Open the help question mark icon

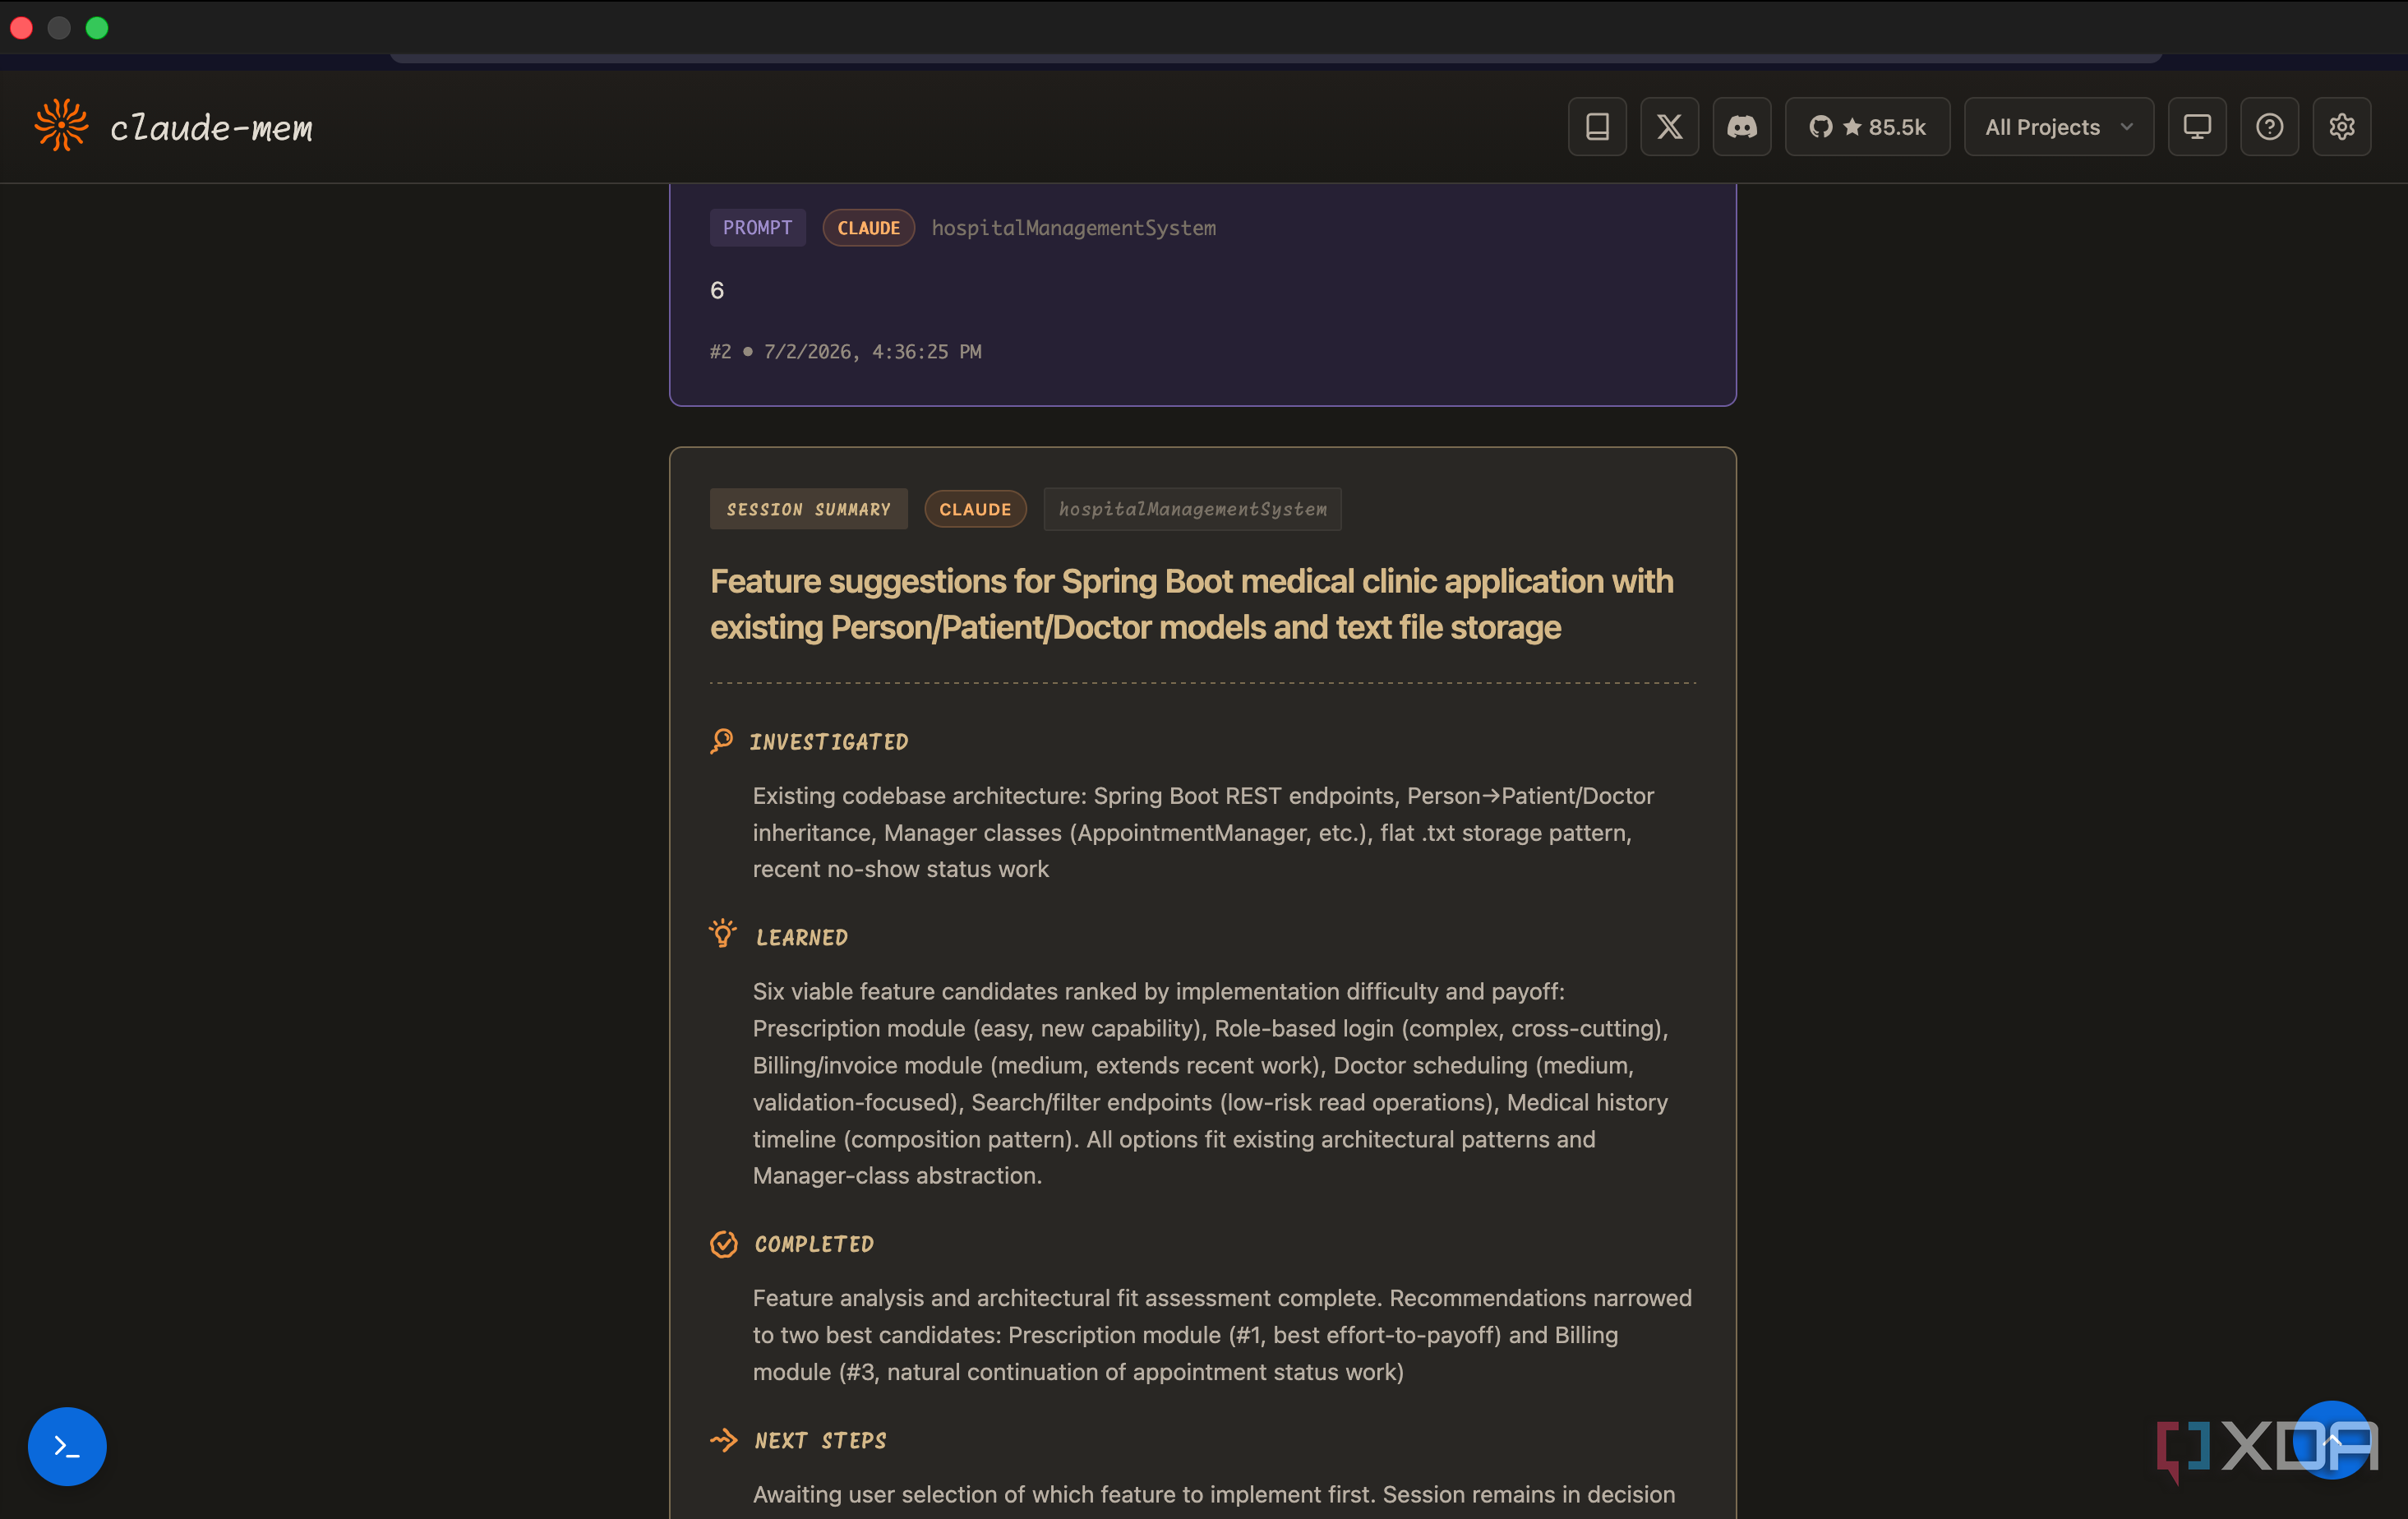(x=2269, y=127)
